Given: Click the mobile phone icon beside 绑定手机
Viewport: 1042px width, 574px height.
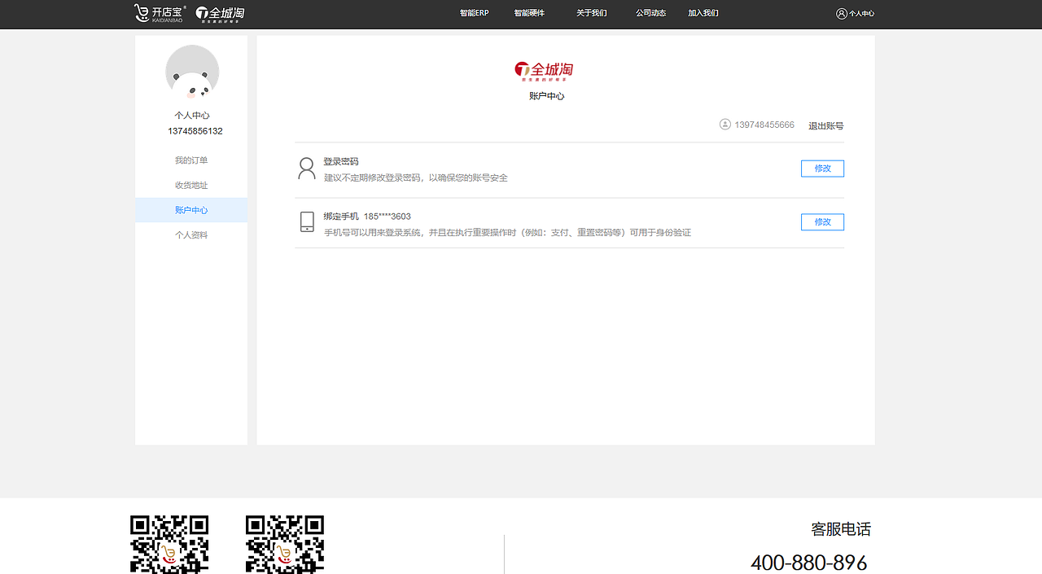Looking at the screenshot, I should [307, 221].
